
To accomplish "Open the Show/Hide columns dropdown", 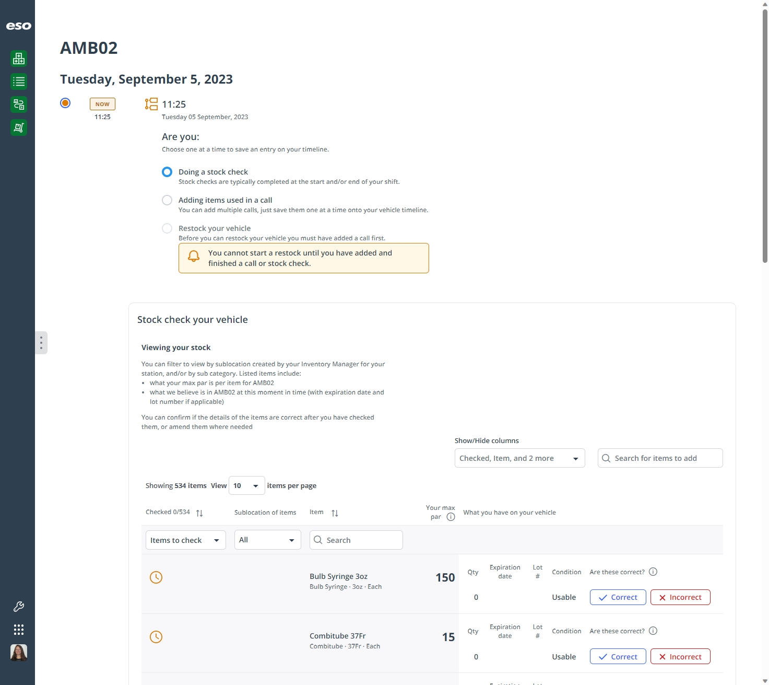I will (x=519, y=458).
